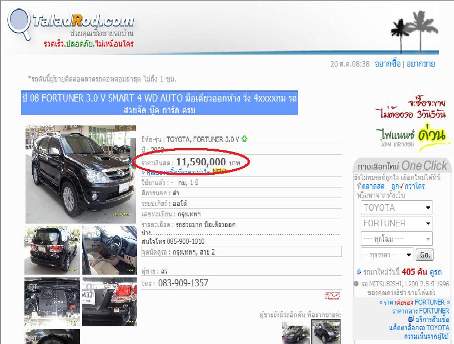
Task: Click the seller phone 083-909-1357
Action: [x=183, y=283]
